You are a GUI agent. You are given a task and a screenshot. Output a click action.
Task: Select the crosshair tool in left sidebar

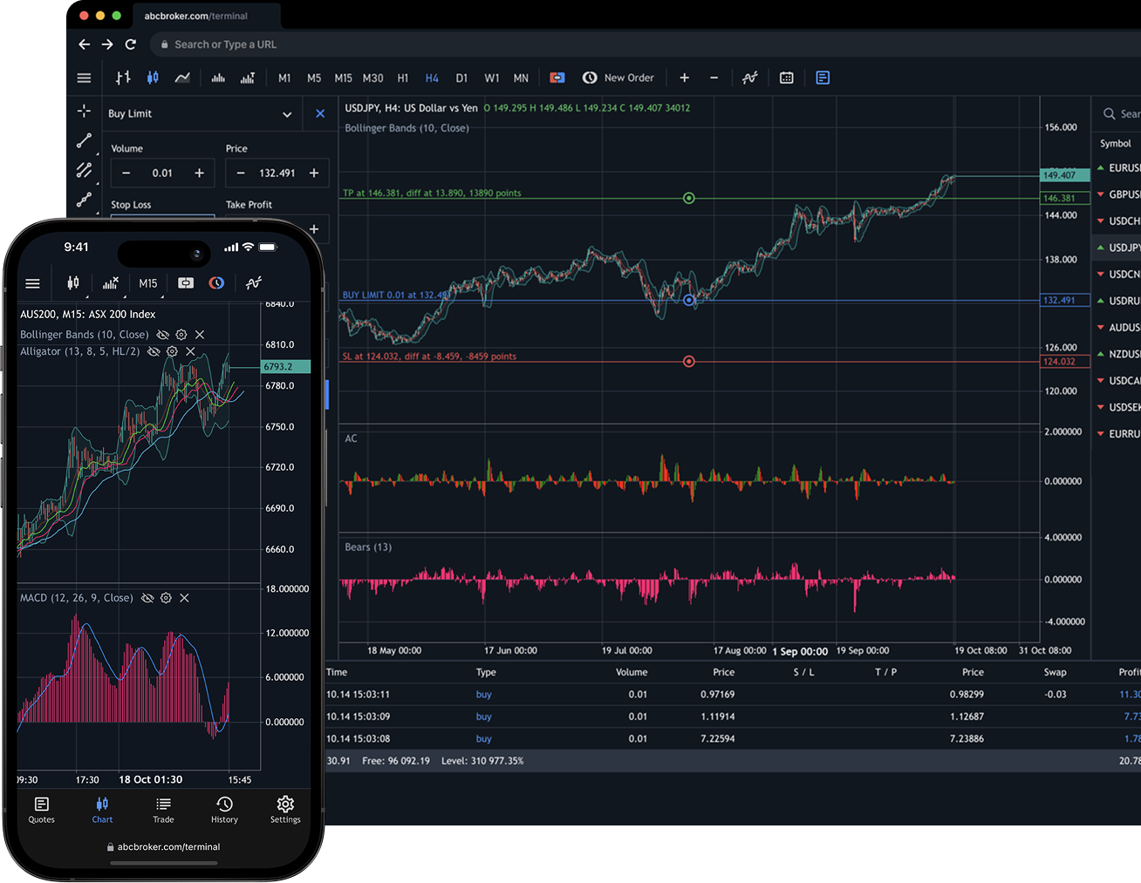pyautogui.click(x=84, y=111)
